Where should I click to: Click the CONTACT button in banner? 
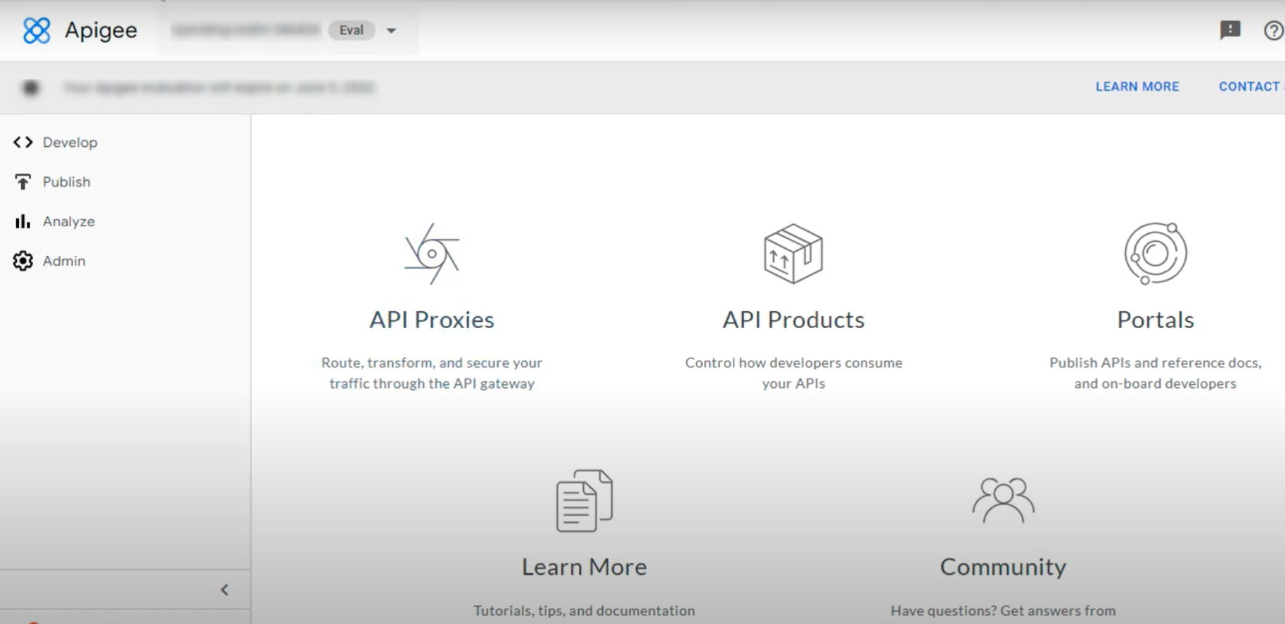[x=1249, y=86]
